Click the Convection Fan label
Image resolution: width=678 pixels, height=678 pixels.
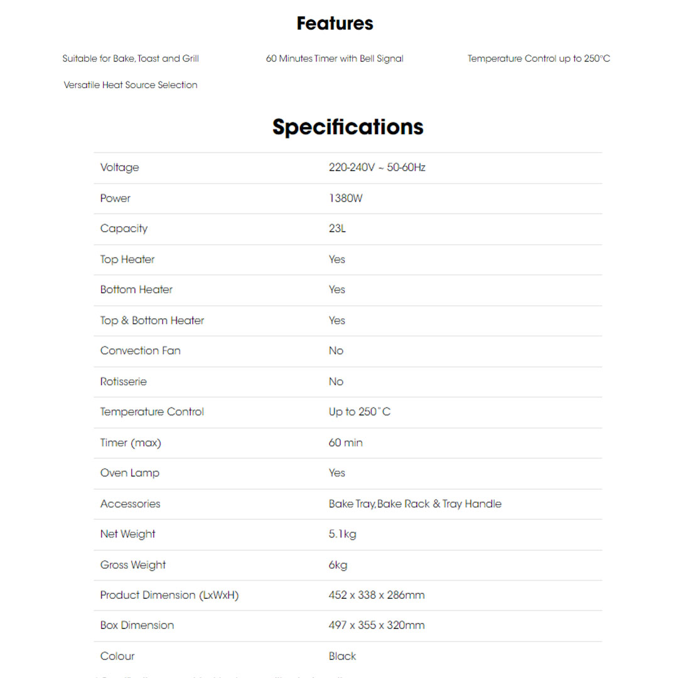coord(140,351)
